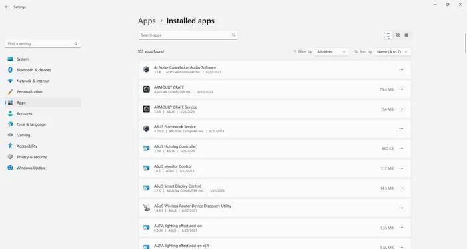Open more options for ASUS Framework Service

401,128
